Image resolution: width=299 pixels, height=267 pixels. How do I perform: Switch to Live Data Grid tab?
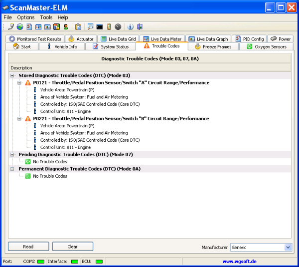118,39
